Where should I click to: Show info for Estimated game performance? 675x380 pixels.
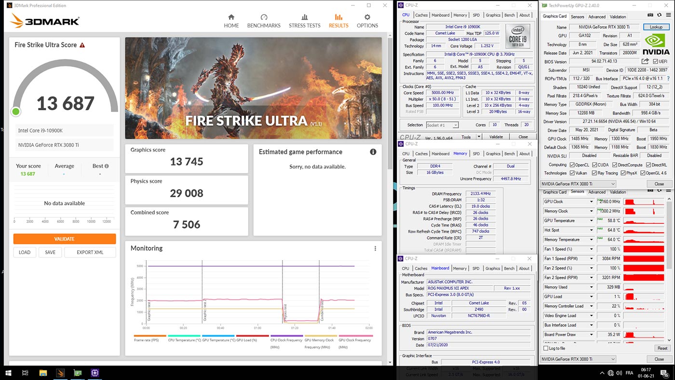coord(373,152)
